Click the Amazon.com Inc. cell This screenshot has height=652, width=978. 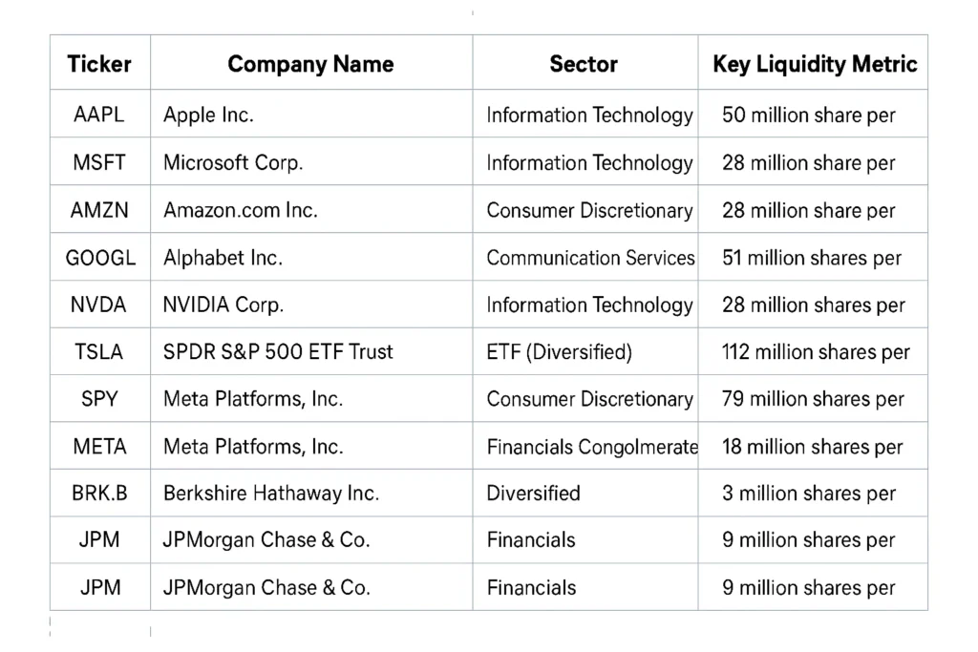click(240, 210)
